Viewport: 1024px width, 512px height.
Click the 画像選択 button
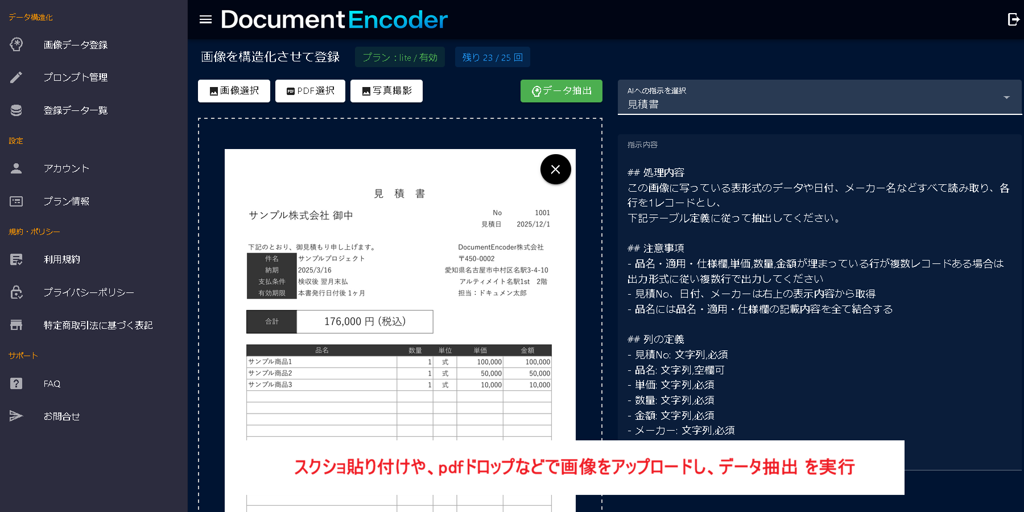click(234, 91)
